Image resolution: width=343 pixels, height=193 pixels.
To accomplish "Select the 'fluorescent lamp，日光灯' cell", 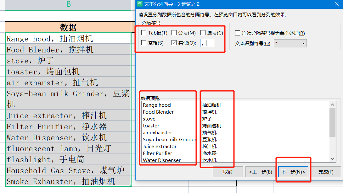I will [x=68, y=148].
